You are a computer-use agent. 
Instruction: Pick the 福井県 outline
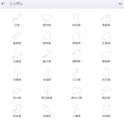[47, 56]
